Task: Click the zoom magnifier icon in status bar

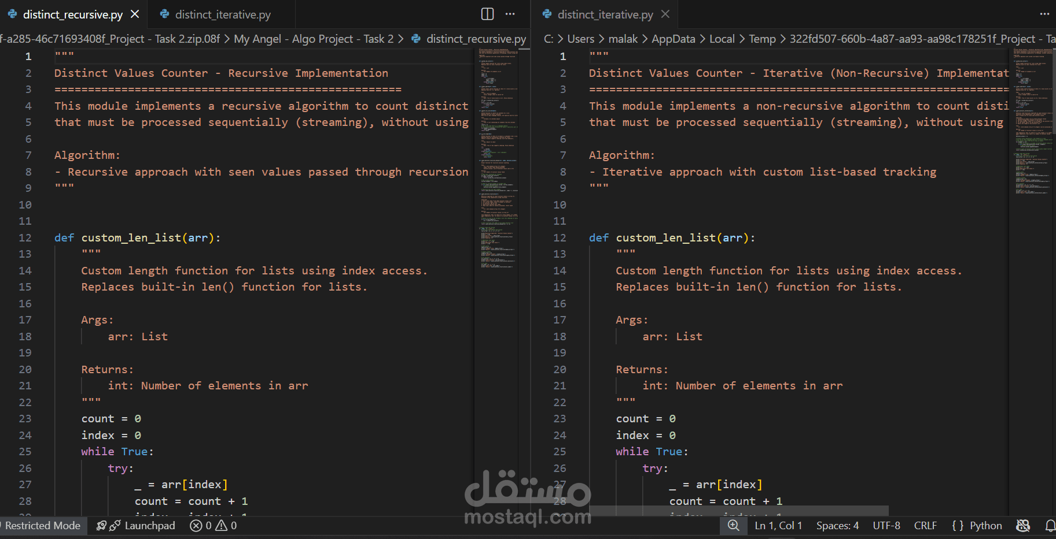Action: 733,525
